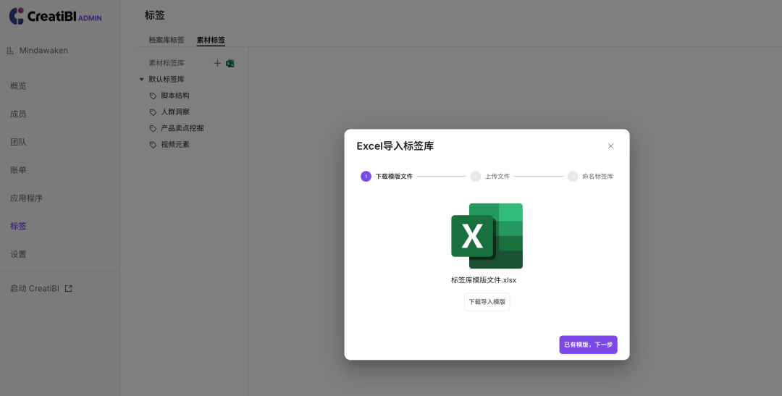Click the ADMIN label beside the logo
The width and height of the screenshot is (782, 396).
click(90, 18)
